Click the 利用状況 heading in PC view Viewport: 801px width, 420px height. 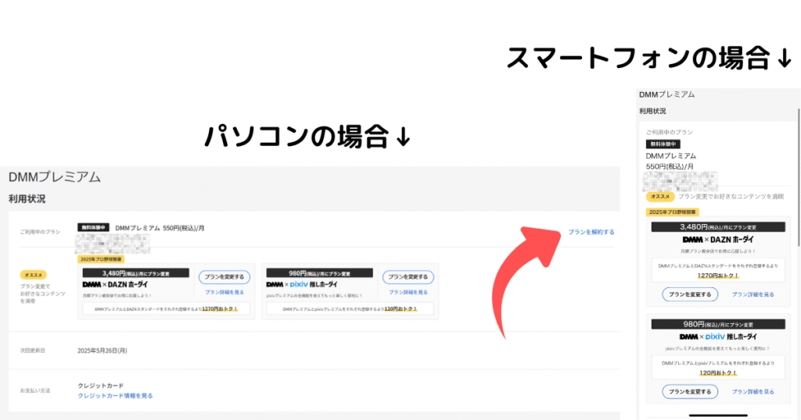[27, 199]
